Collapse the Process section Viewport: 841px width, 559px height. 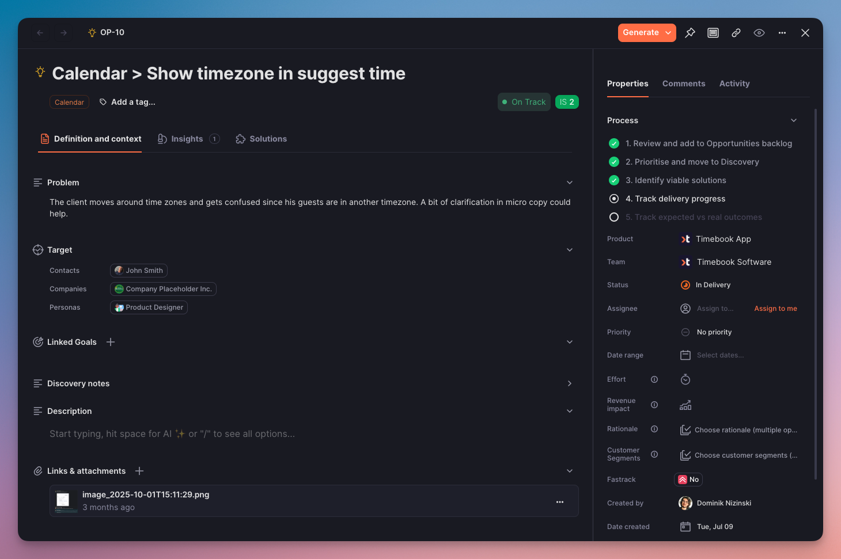pyautogui.click(x=793, y=120)
